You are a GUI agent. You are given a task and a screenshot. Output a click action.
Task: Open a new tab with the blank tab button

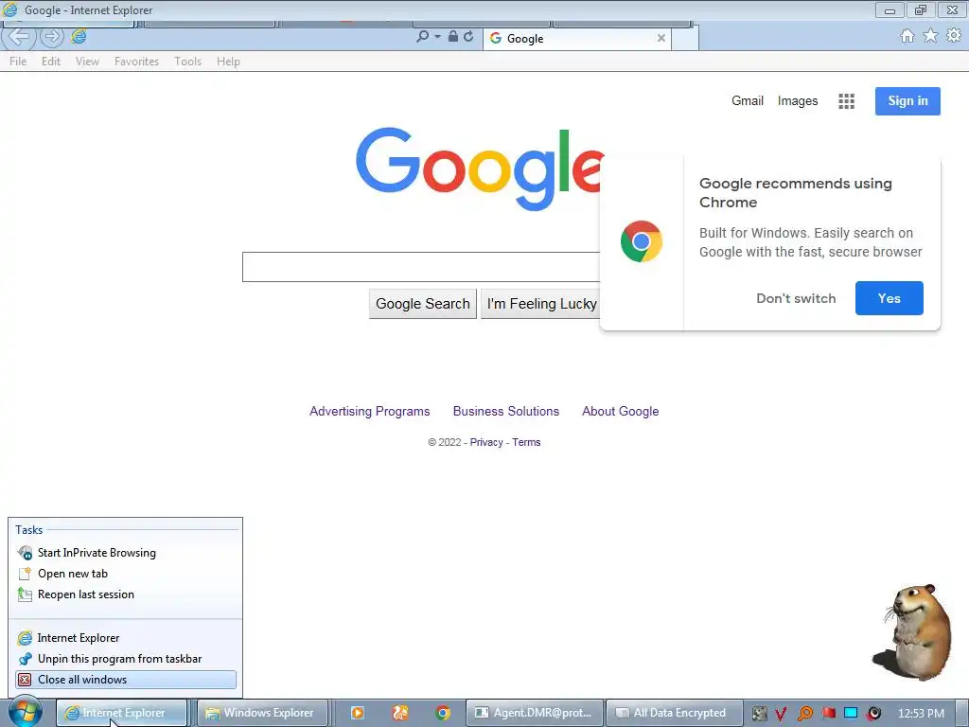click(685, 38)
